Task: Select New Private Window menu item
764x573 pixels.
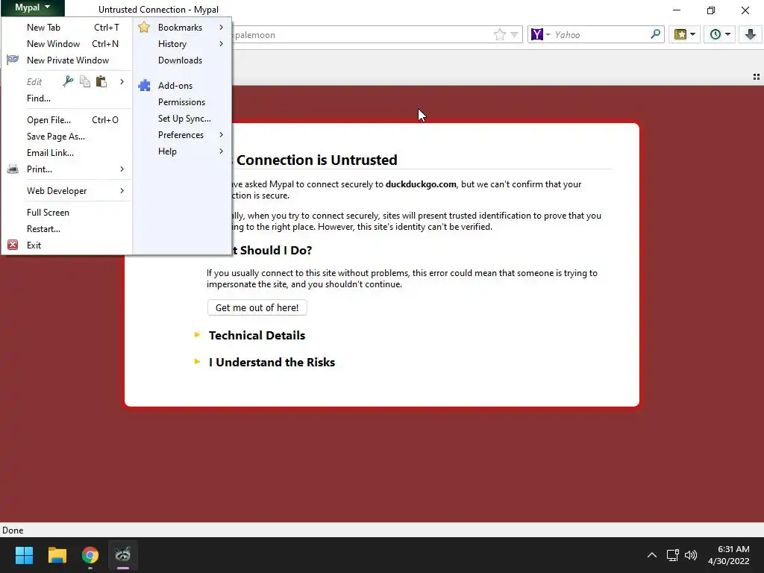Action: point(66,60)
